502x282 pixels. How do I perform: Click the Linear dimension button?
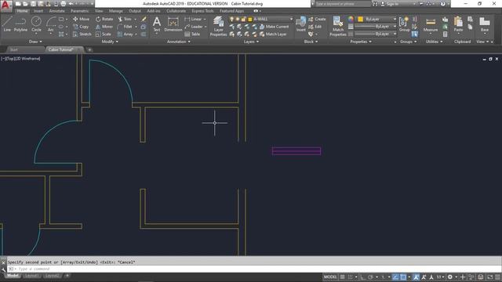tap(194, 19)
